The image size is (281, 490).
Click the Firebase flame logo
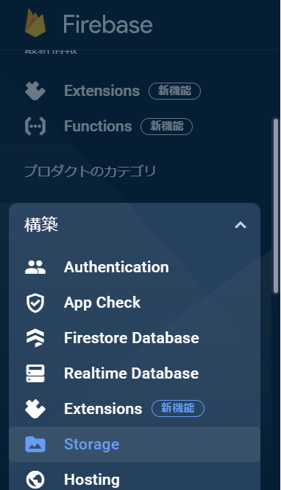(x=35, y=23)
